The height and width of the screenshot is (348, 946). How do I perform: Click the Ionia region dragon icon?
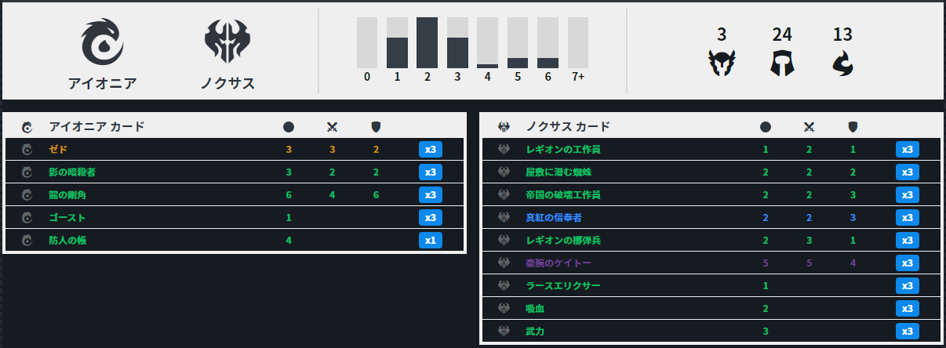[x=103, y=42]
